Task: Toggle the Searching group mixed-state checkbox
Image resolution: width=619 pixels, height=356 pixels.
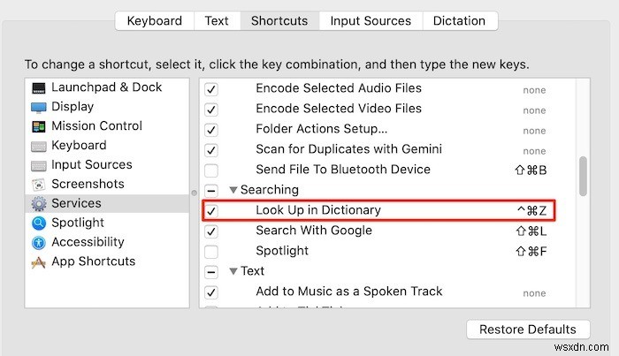Action: [x=211, y=190]
